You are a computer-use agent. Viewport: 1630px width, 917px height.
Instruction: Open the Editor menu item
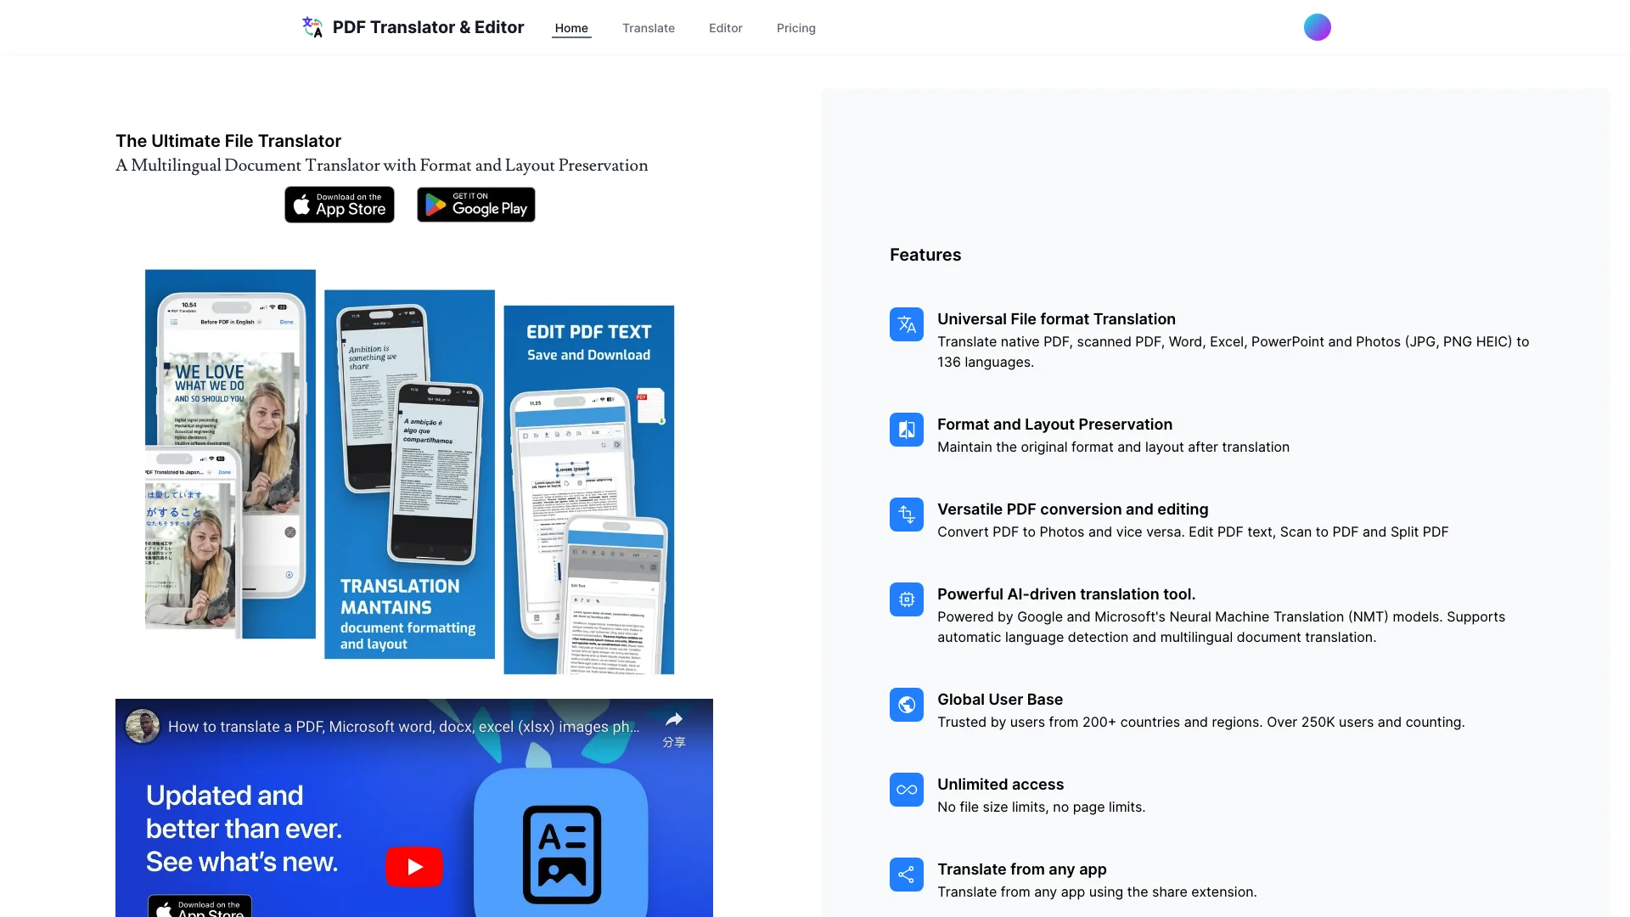point(726,27)
